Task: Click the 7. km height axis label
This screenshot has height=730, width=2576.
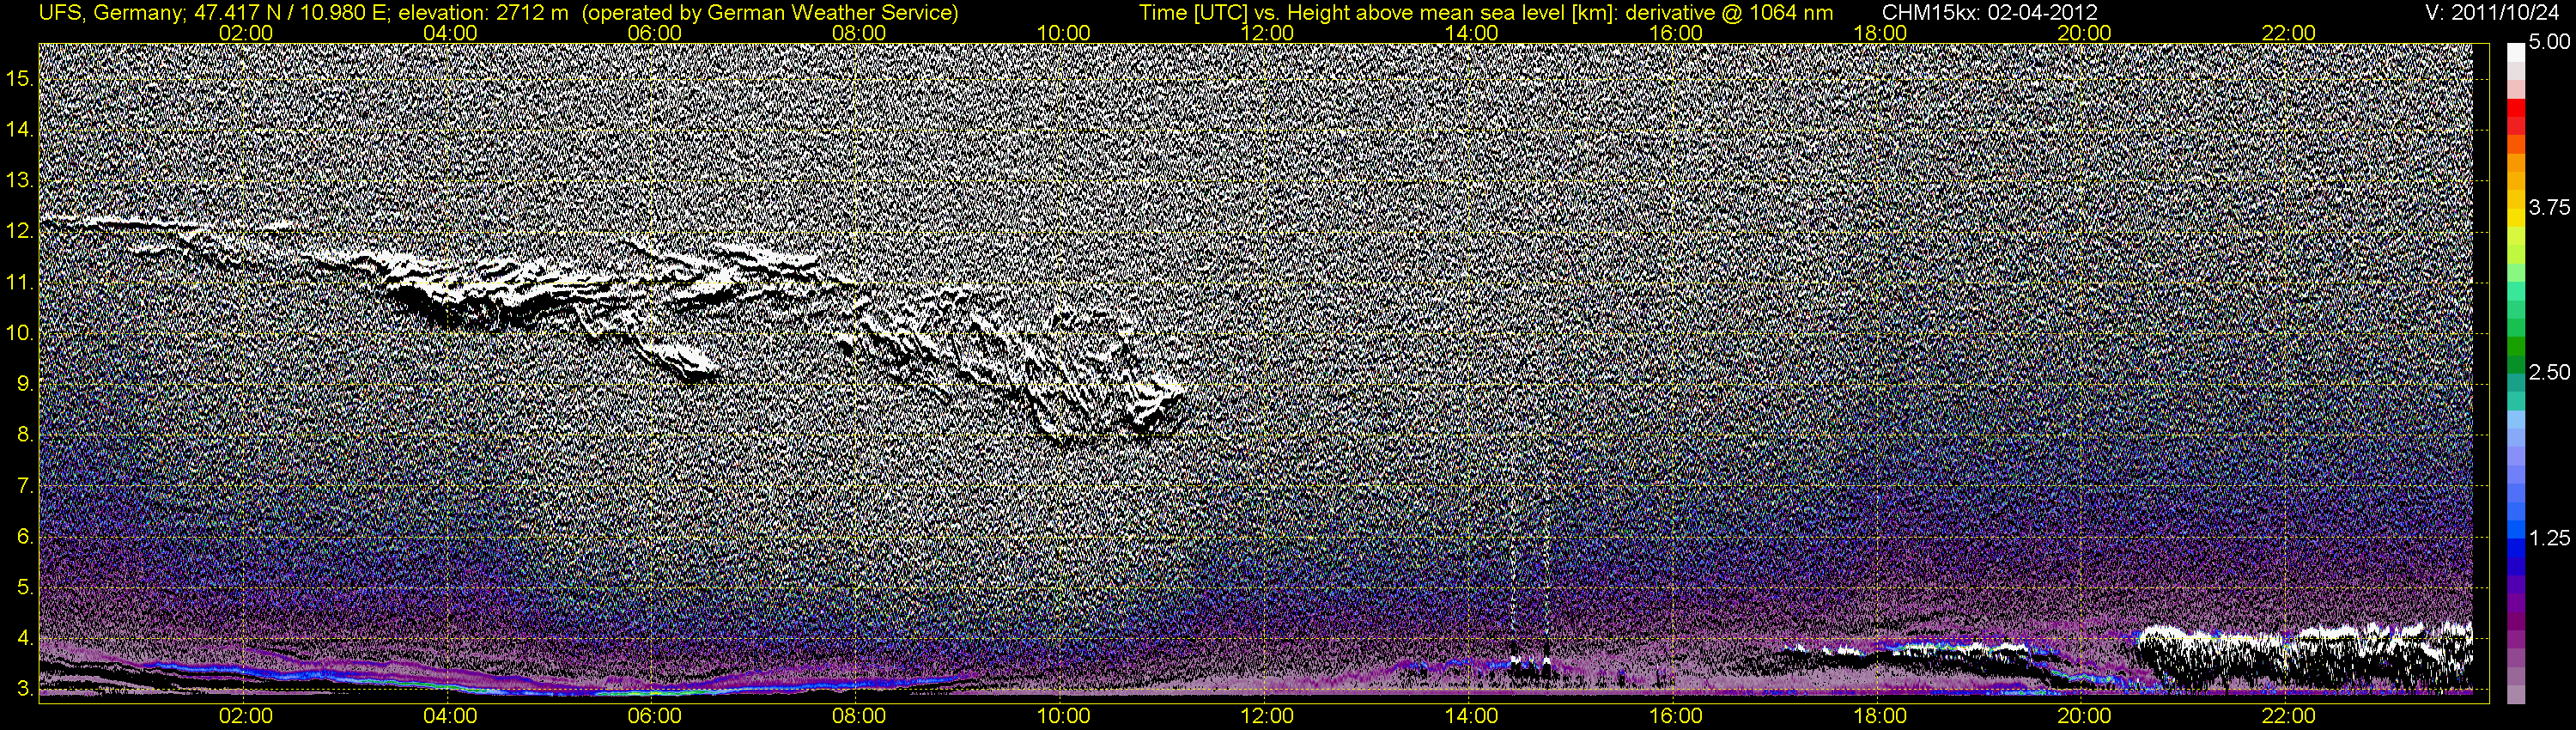Action: coord(26,485)
